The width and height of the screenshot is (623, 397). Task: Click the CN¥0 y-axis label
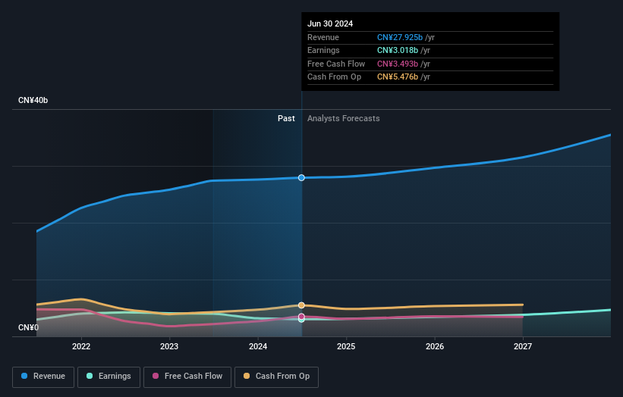click(x=29, y=327)
